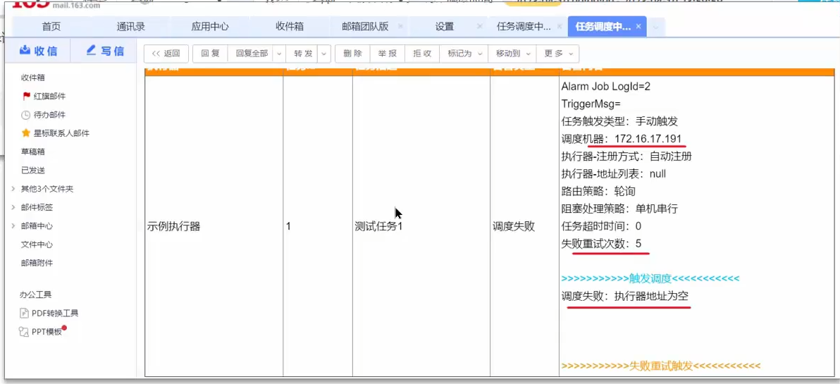Viewport: 840px width, 384px height.
Task: Click the 调度机器 IP 172.16.17.191
Action: pyautogui.click(x=648, y=140)
